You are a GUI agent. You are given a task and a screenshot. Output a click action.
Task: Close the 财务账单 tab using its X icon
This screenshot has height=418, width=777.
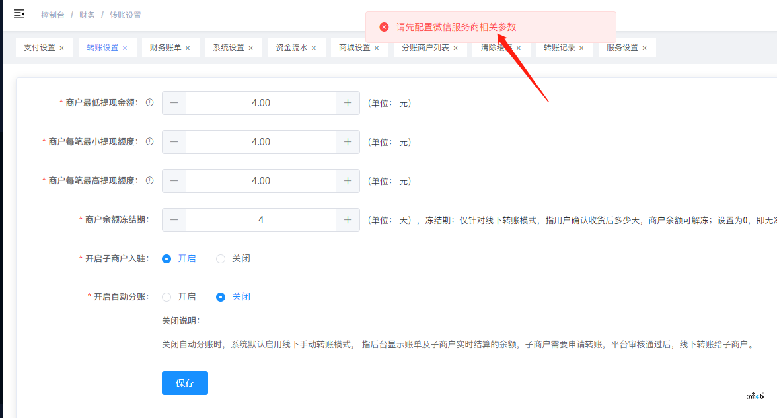188,48
